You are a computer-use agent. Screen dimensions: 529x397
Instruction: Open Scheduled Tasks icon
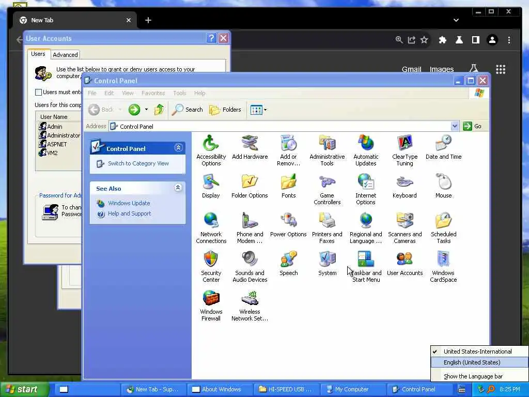click(443, 228)
